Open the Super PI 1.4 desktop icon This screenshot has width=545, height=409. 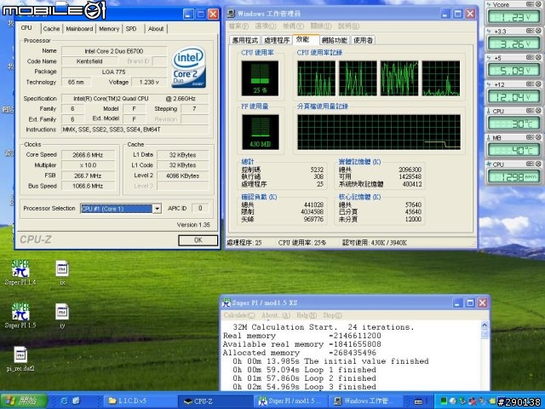click(x=20, y=270)
